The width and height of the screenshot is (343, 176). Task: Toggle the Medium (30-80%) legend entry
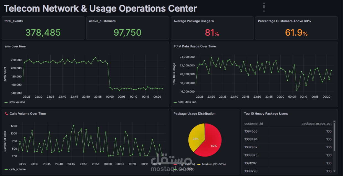tap(212, 164)
